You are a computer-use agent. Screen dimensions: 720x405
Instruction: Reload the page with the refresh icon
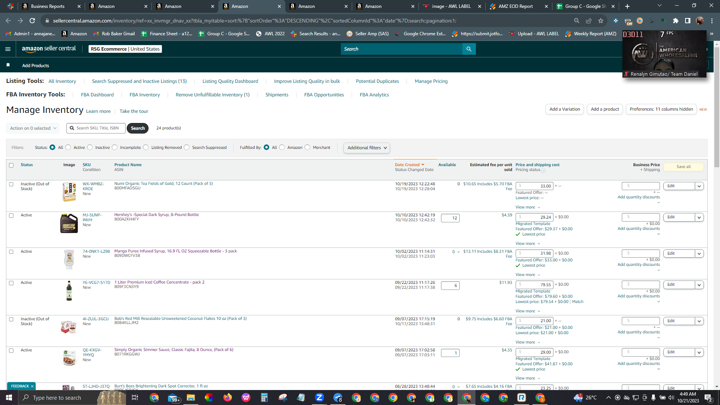[32, 21]
